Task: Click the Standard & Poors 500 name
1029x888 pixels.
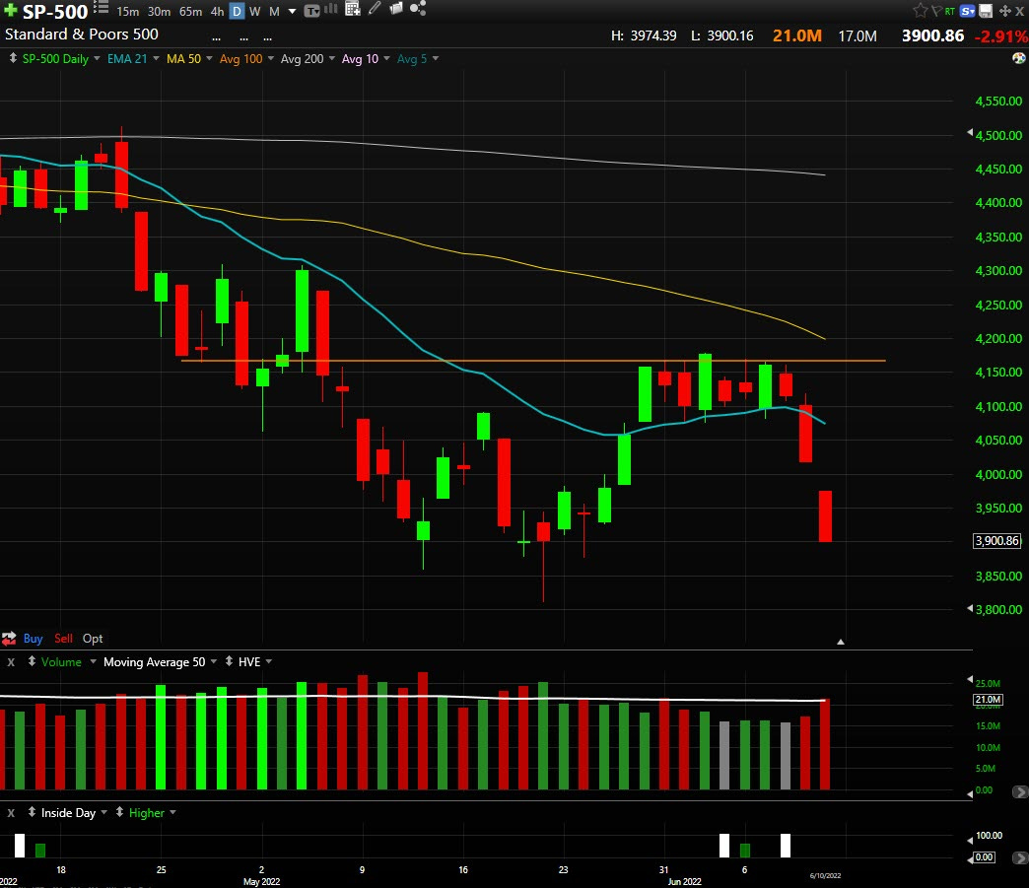Action: point(82,34)
